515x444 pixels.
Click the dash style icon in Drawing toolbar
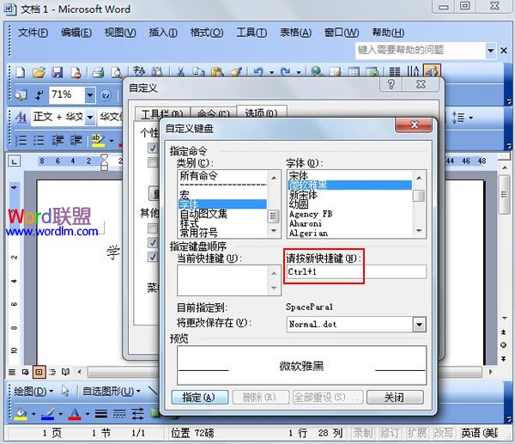[119, 413]
